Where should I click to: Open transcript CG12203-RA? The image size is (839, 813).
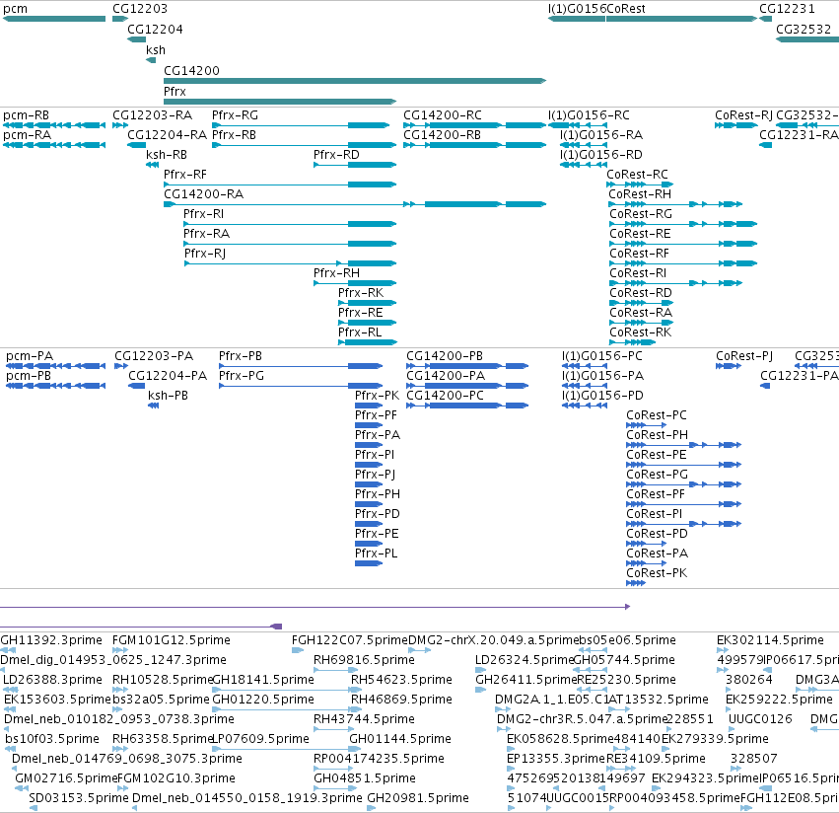coord(120,125)
